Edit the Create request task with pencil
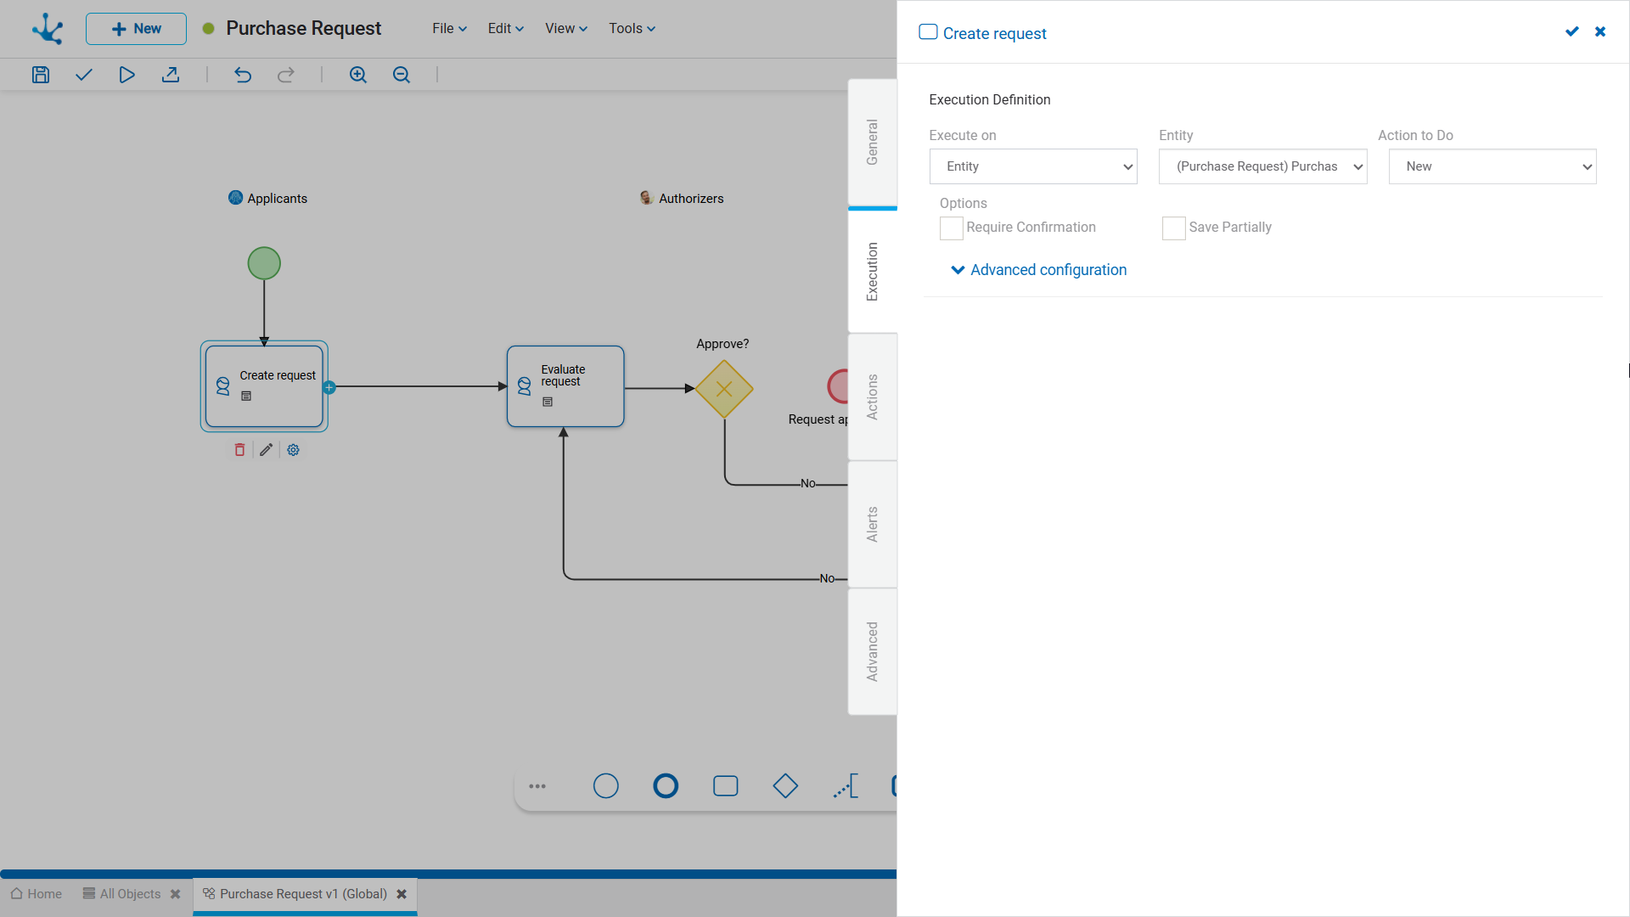Viewport: 1630px width, 917px height. pos(267,450)
